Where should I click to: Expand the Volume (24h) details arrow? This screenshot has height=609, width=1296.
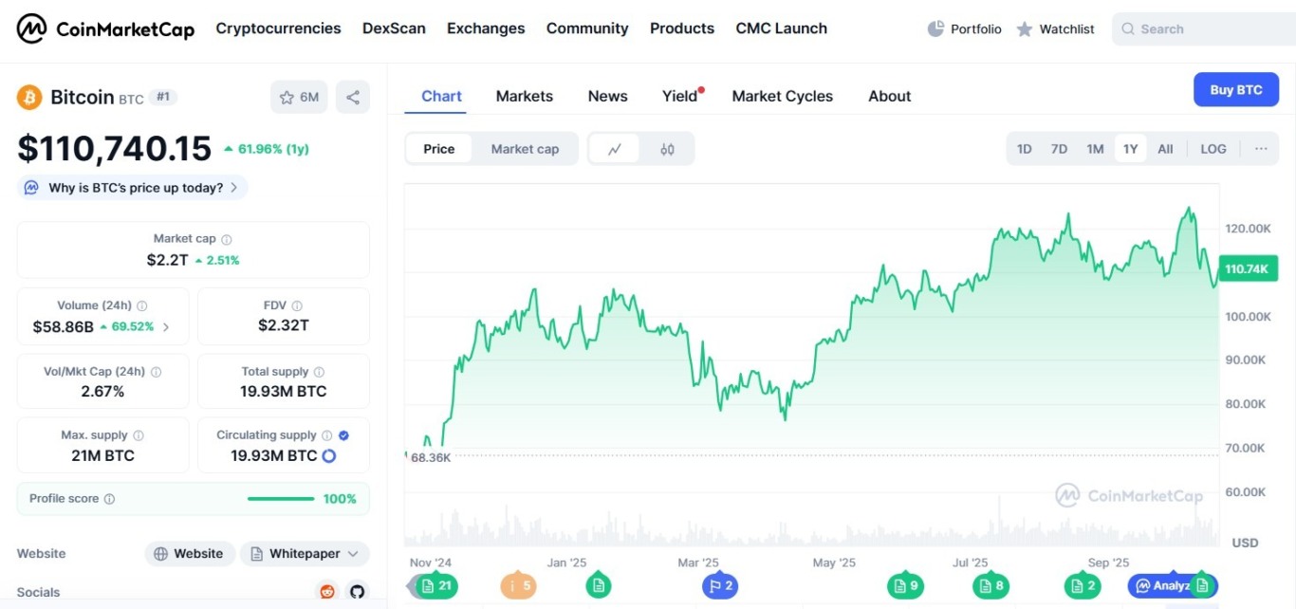(167, 327)
